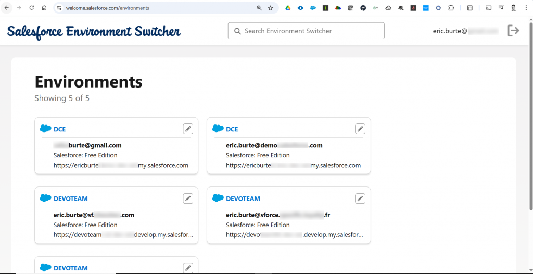Image resolution: width=533 pixels, height=274 pixels.
Task: Click the address bar URL
Action: (107, 8)
